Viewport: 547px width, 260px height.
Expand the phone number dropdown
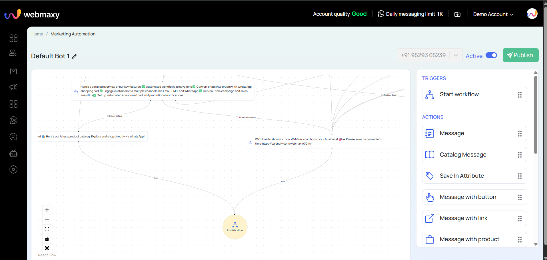click(456, 55)
